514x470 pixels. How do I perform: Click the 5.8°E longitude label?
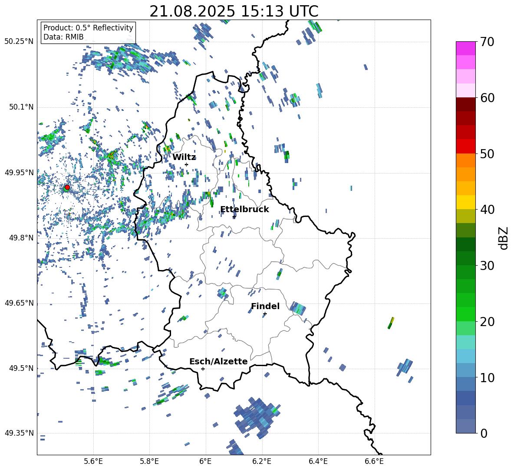click(149, 461)
